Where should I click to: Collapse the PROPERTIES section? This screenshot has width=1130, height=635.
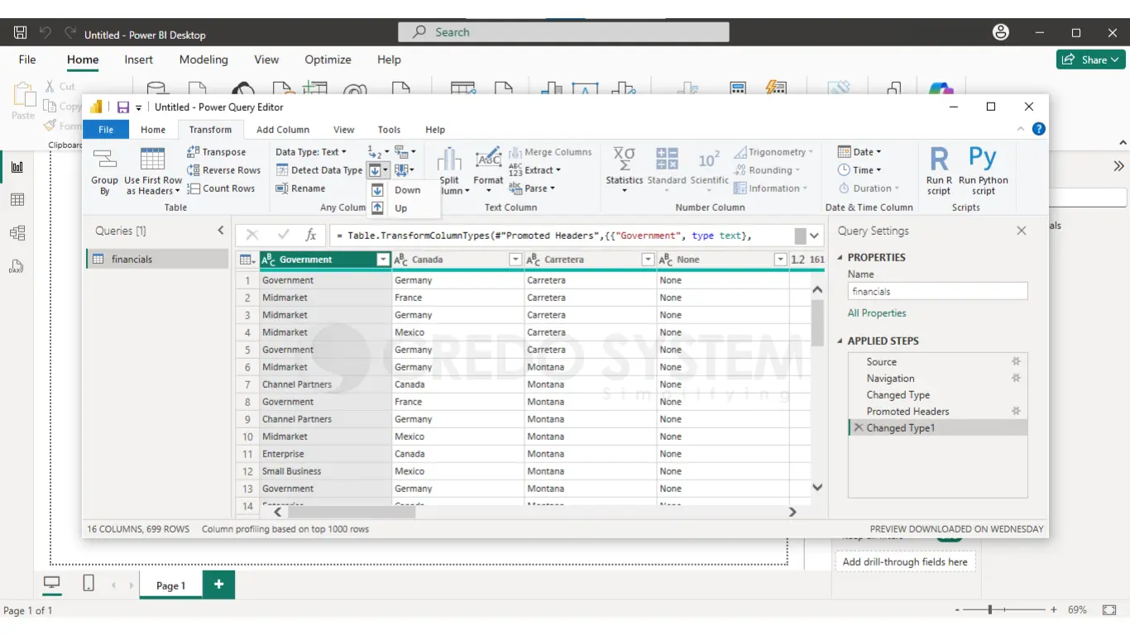(x=840, y=257)
